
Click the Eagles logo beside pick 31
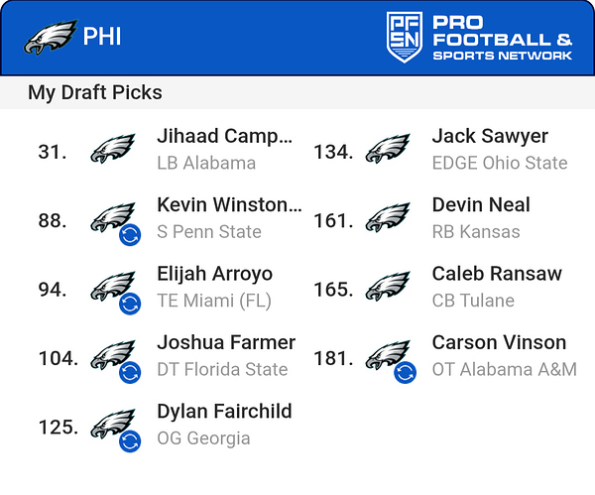113,149
